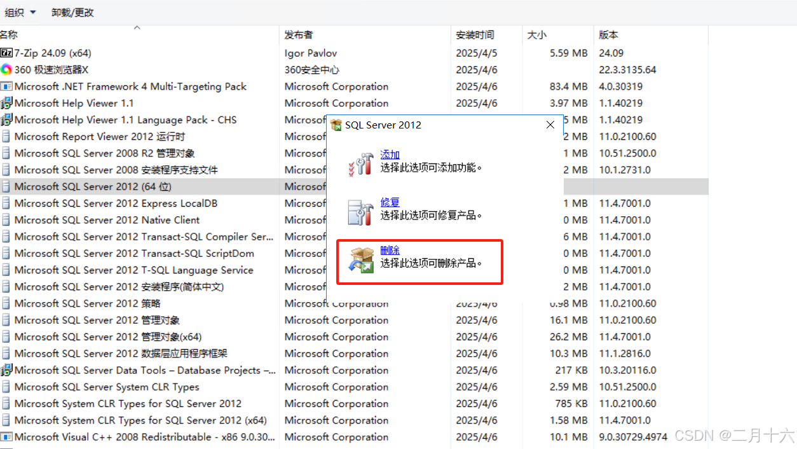Viewport: 797px width, 449px height.
Task: Click the size 16.1 MB
Action: coord(569,320)
